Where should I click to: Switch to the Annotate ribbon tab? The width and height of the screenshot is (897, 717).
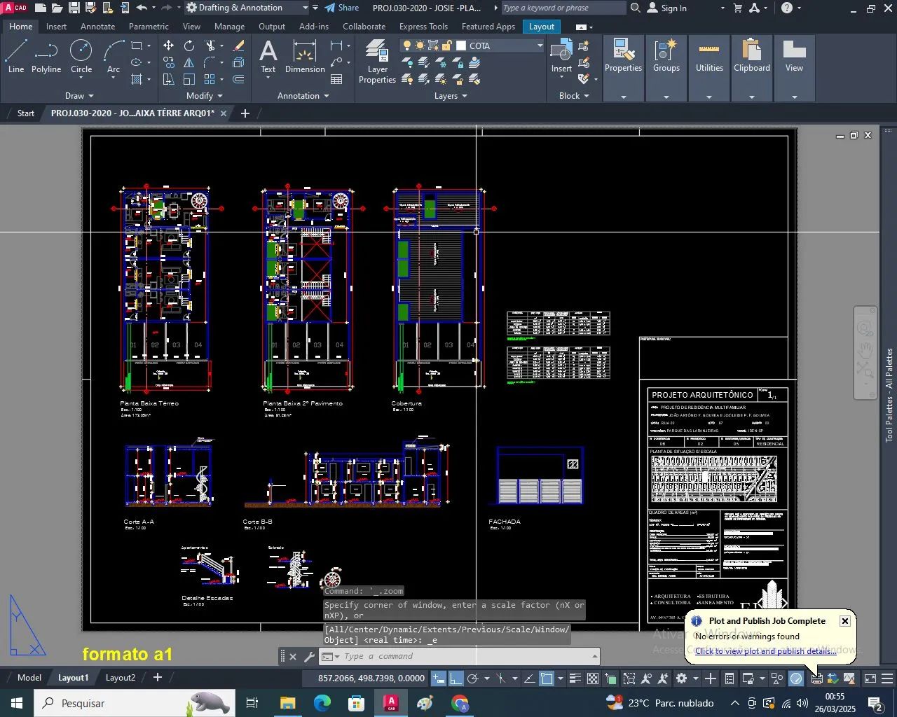(97, 27)
